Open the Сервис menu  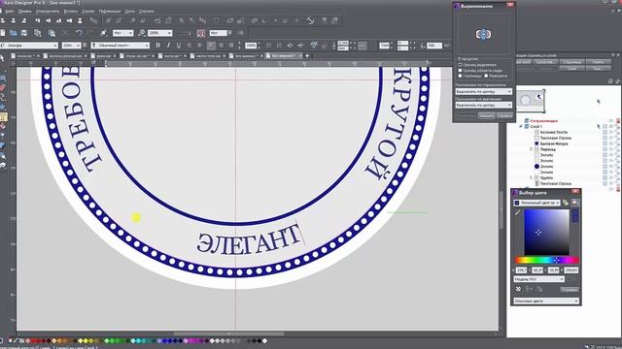[88, 12]
